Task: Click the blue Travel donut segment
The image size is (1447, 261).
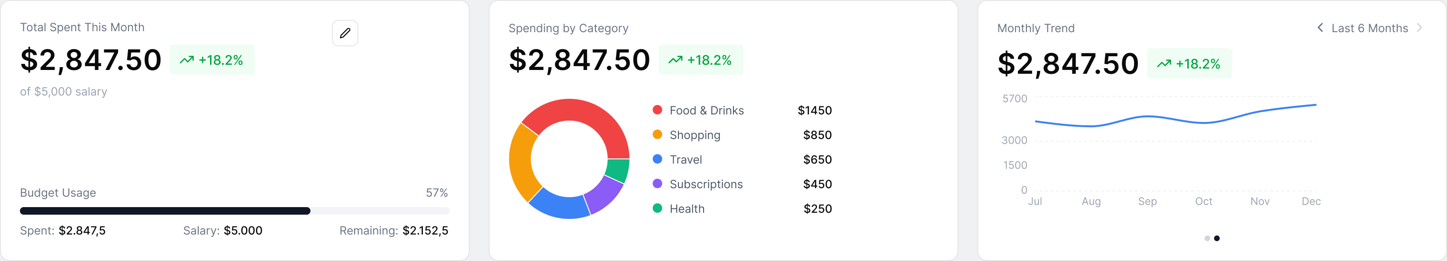Action: (x=559, y=206)
